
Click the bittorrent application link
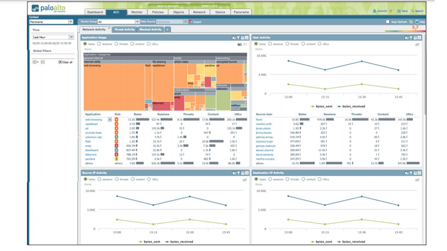pos(91,154)
